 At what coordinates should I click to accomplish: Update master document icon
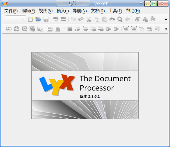[x=32, y=29]
